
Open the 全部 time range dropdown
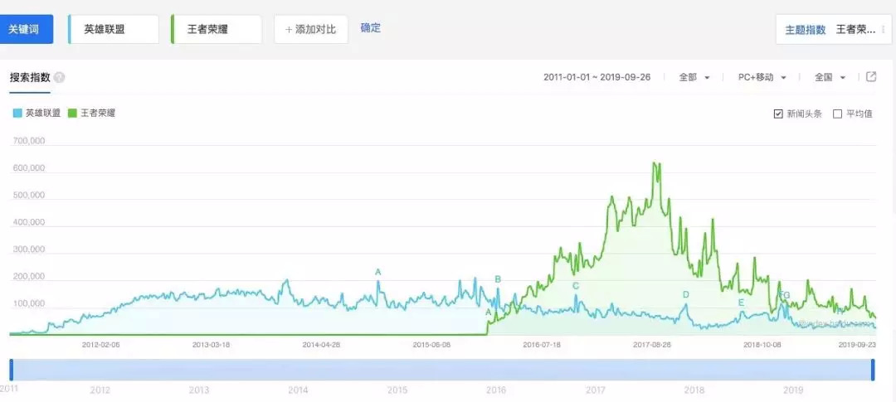(694, 77)
